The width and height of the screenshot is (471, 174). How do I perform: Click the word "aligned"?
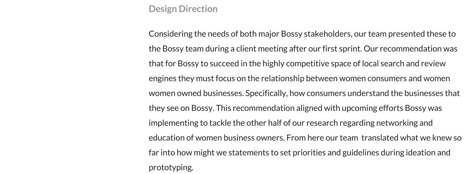click(309, 108)
